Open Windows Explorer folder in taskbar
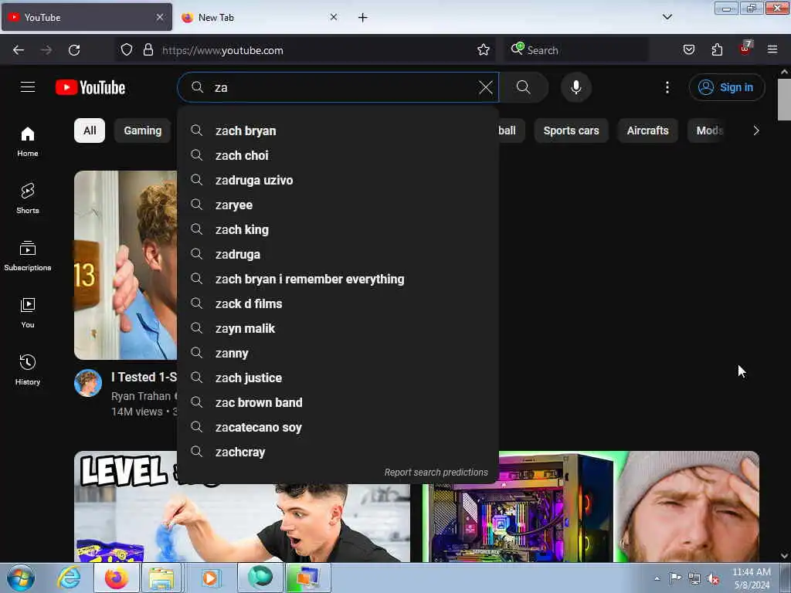This screenshot has height=593, width=791. click(x=161, y=578)
